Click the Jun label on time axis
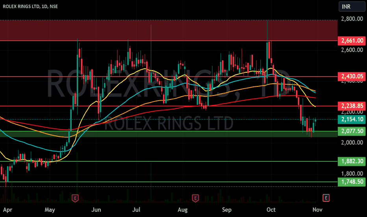The height and width of the screenshot is (217, 367). (x=96, y=210)
